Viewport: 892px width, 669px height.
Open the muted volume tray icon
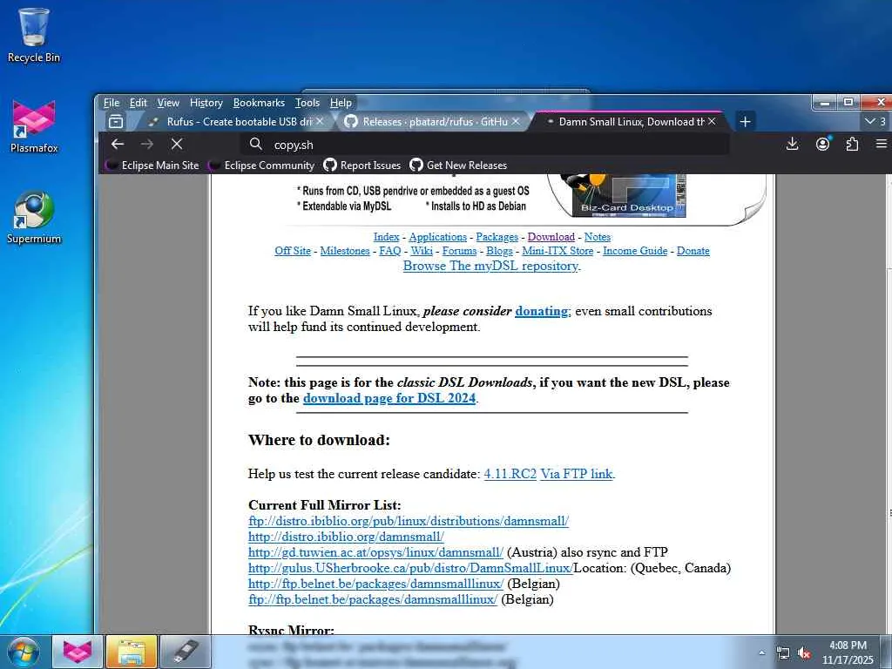click(x=804, y=653)
